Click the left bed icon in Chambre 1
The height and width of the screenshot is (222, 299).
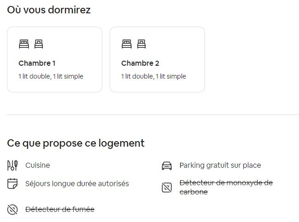coord(23,44)
